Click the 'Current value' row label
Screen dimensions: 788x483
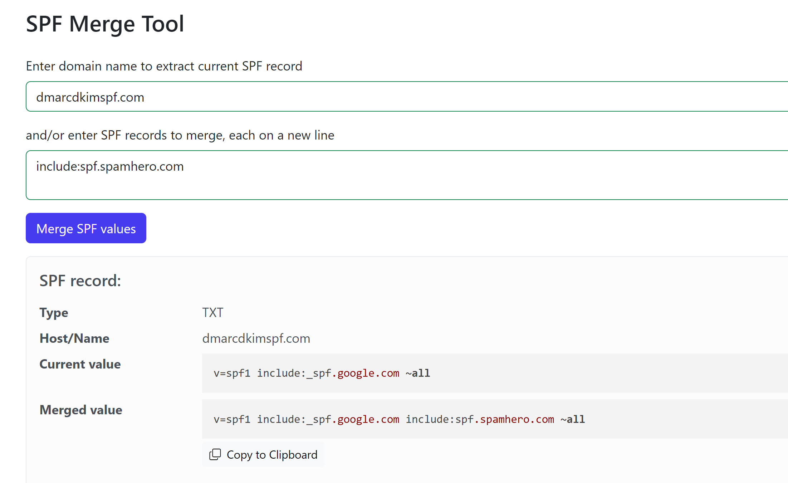click(x=80, y=364)
